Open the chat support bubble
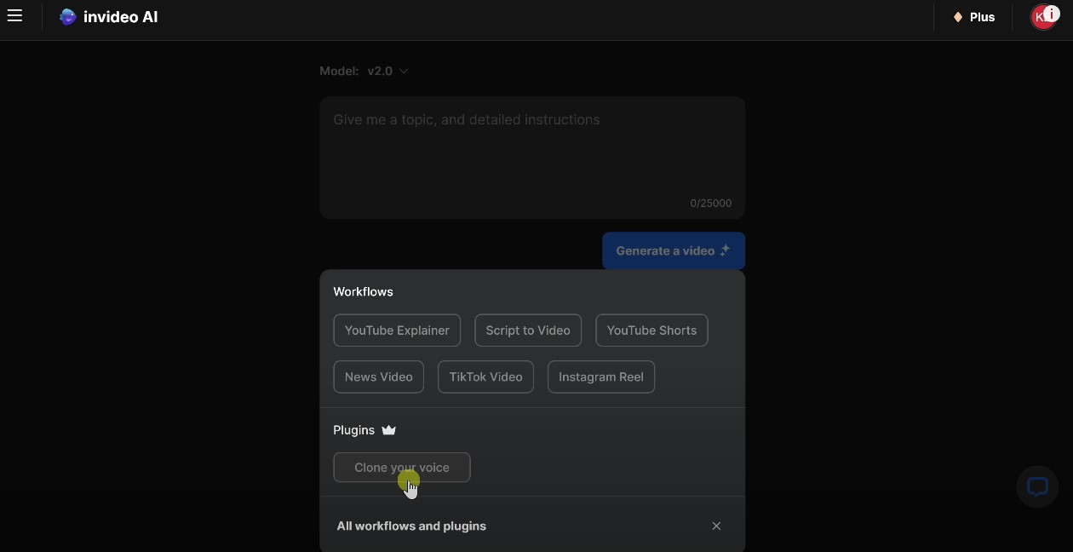The image size is (1073, 552). coord(1037,487)
